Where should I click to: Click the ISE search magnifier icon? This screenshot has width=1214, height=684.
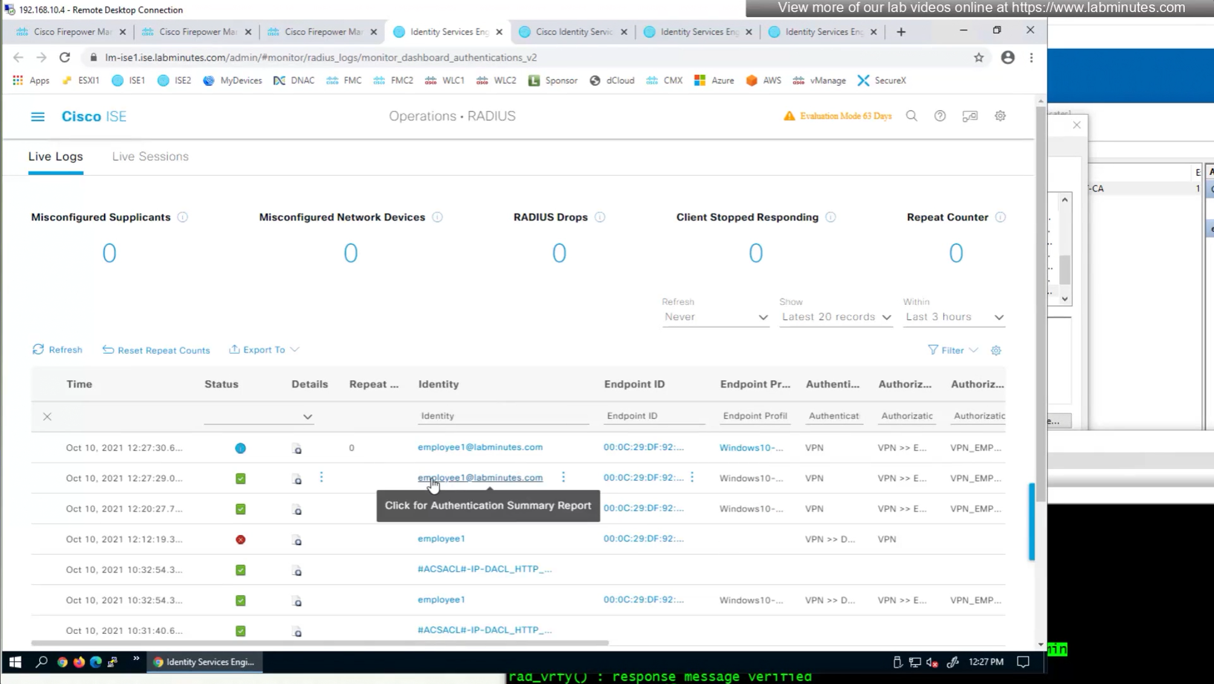(x=911, y=116)
